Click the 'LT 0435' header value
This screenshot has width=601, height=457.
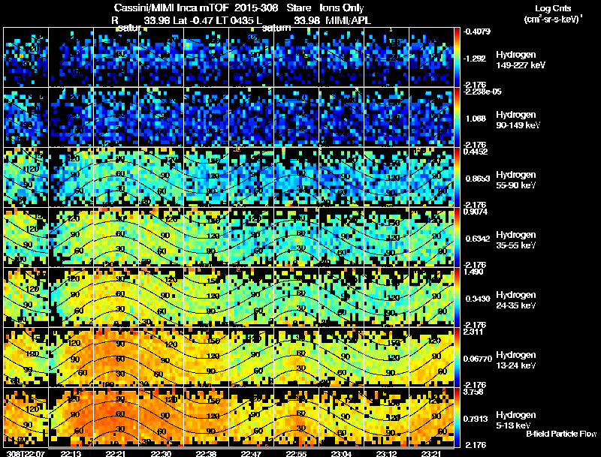click(x=234, y=20)
